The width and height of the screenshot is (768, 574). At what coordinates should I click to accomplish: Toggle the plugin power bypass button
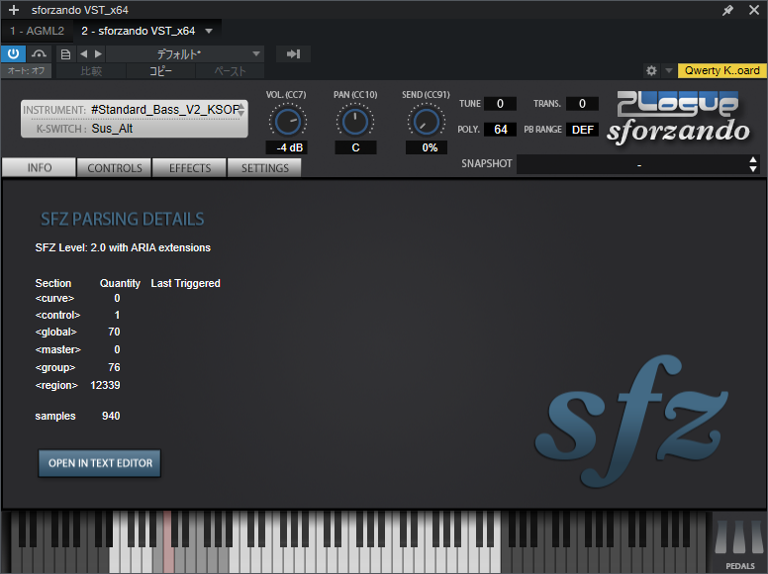click(13, 53)
